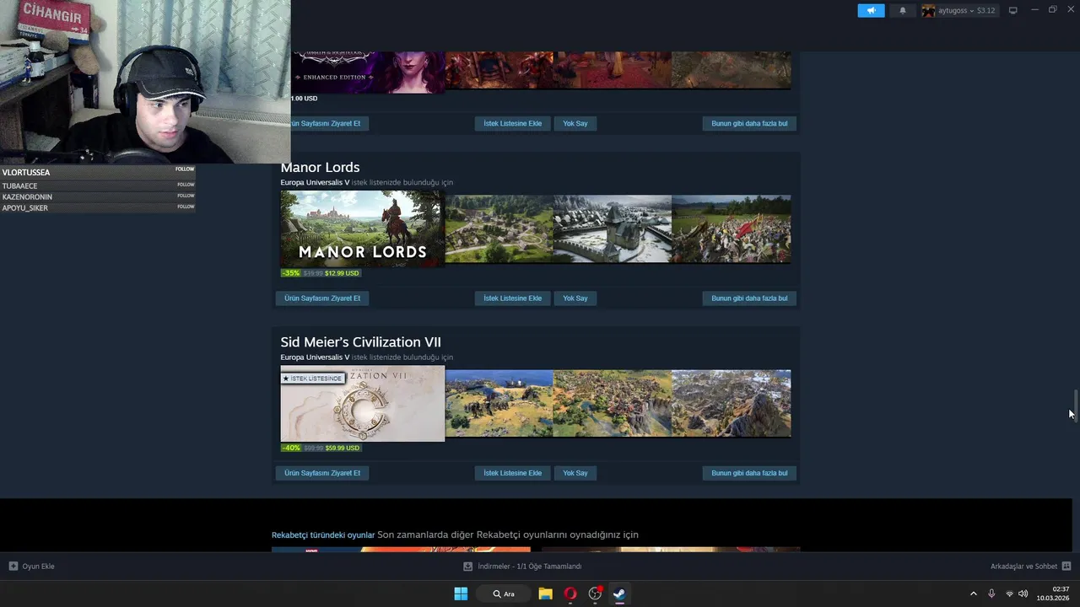This screenshot has width=1080, height=607.
Task: Click Yok Say for Manor Lords
Action: point(575,298)
